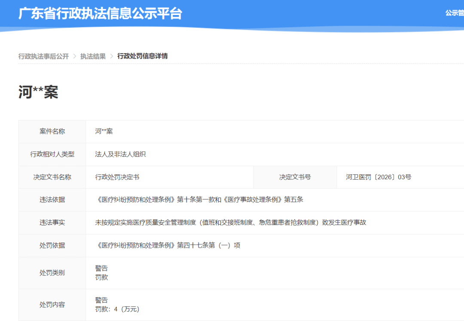Select the 法人及非法人组织 value

point(120,154)
